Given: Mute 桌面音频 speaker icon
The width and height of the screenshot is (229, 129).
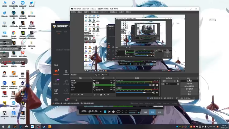Looking at the screenshot, I should (153, 93).
